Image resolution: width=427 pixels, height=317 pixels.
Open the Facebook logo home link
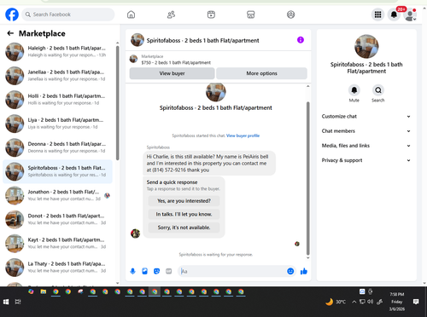[12, 14]
